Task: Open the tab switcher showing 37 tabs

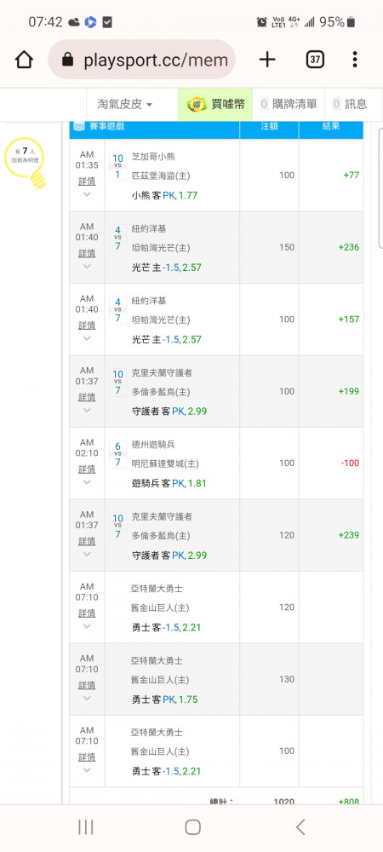Action: click(x=315, y=60)
